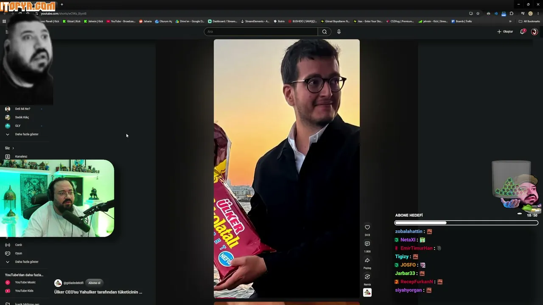Start voice search with the microphone
Screen dimensions: 543x305
coord(339,32)
